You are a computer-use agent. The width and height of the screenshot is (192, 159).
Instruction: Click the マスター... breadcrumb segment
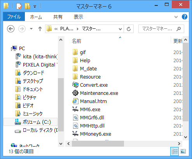pyautogui.click(x=91, y=29)
